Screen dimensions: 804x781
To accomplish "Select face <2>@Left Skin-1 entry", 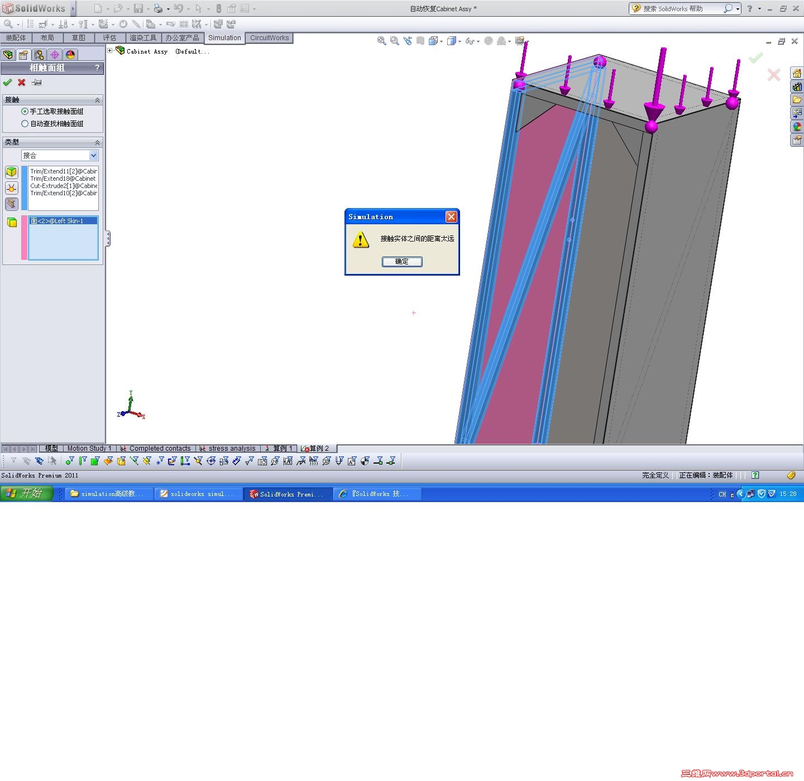I will pos(63,221).
